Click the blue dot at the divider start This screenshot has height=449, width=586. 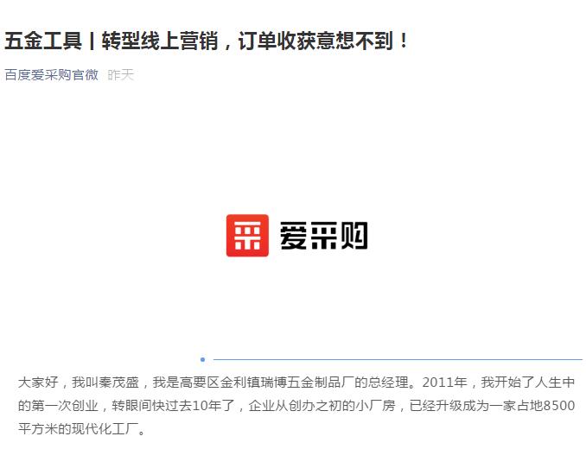202,359
